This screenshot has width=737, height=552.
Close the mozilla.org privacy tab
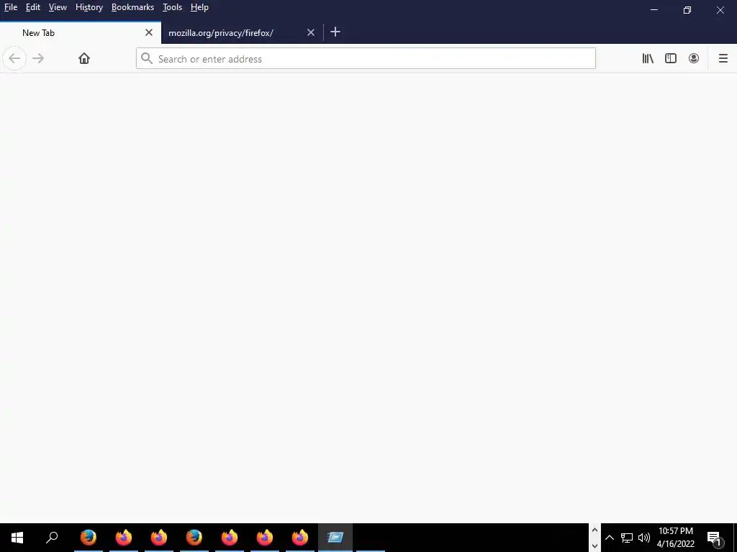tap(311, 32)
